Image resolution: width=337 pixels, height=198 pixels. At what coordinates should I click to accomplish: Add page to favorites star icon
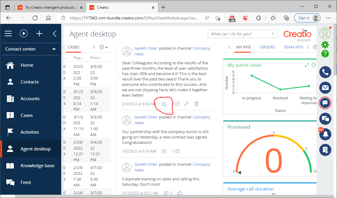pyautogui.click(x=218, y=18)
